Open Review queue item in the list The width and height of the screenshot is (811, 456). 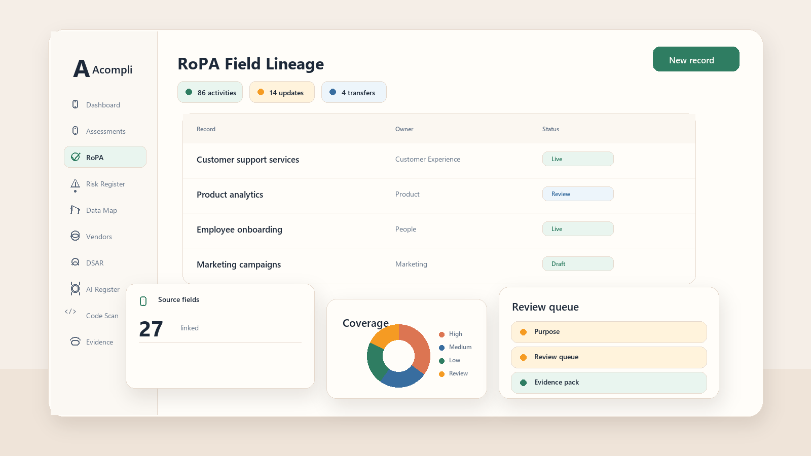[609, 357]
